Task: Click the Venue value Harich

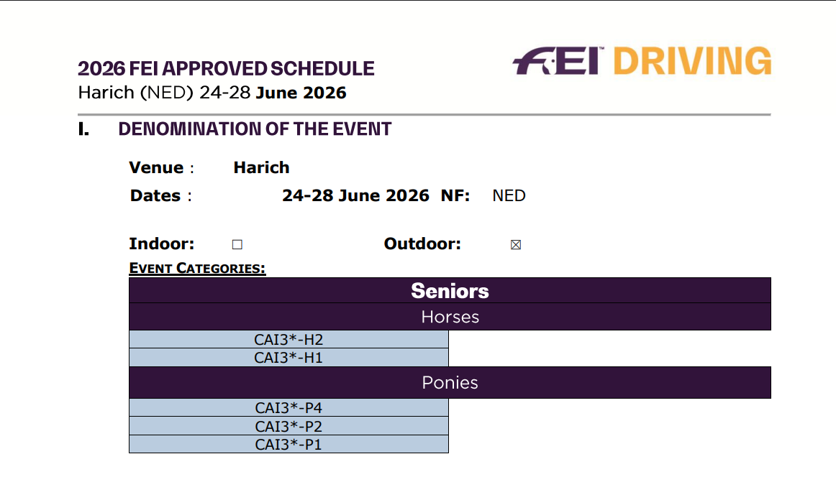Action: (x=261, y=168)
